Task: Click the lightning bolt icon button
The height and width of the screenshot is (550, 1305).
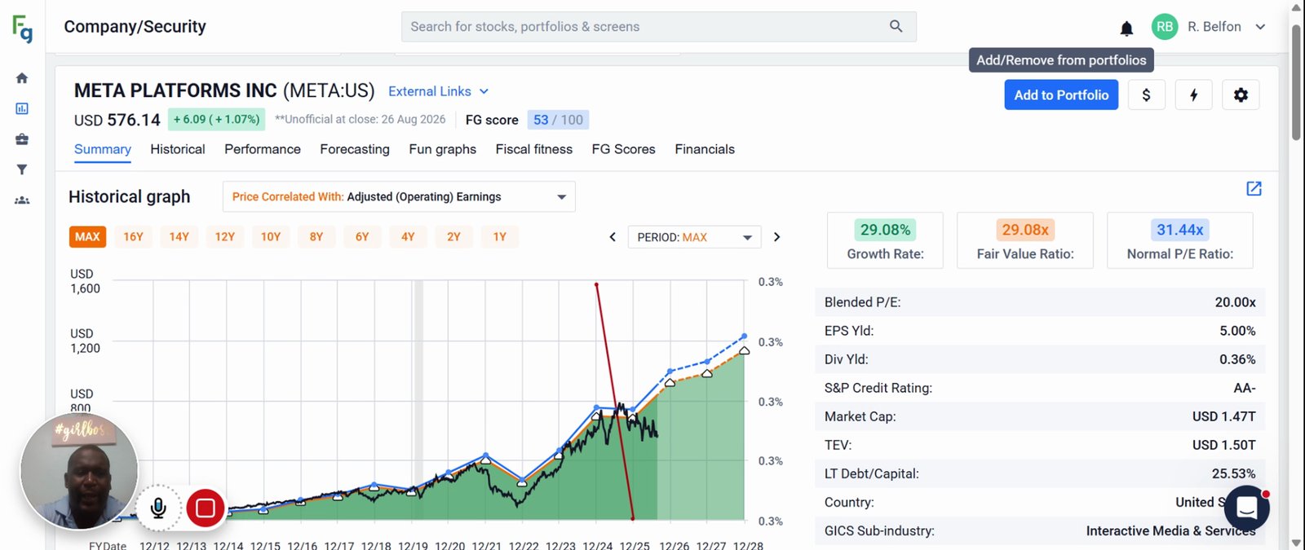Action: coord(1193,95)
